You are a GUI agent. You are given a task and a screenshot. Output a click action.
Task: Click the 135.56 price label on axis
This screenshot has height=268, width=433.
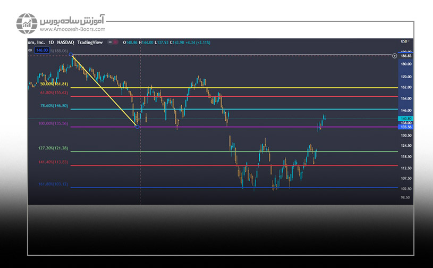tap(406, 127)
